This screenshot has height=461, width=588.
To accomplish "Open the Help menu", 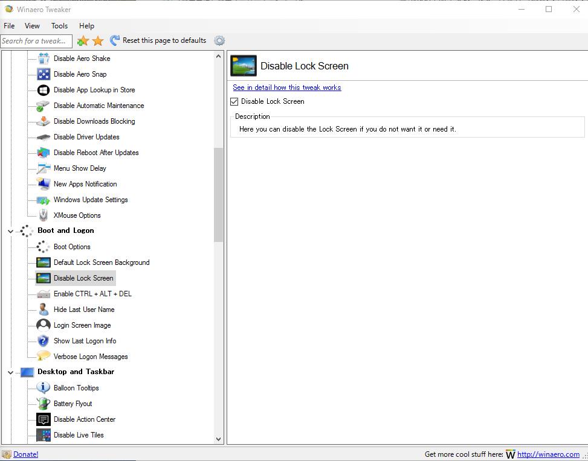I will click(86, 26).
